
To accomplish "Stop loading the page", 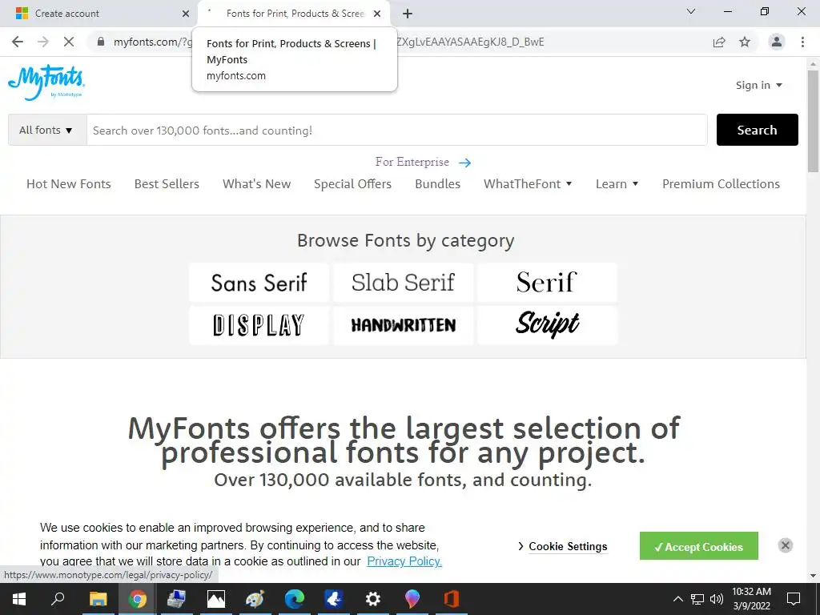I will pos(69,42).
